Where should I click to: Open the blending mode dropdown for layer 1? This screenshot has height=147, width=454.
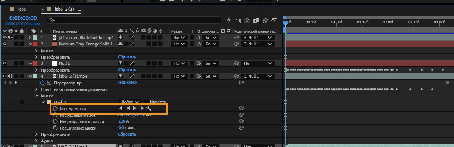179,38
